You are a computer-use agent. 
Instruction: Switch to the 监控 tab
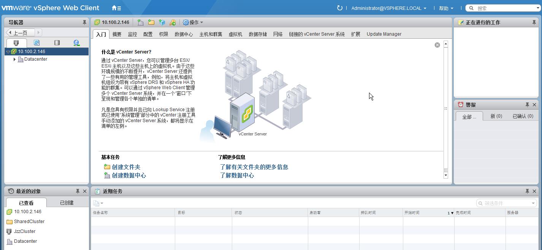pos(132,34)
